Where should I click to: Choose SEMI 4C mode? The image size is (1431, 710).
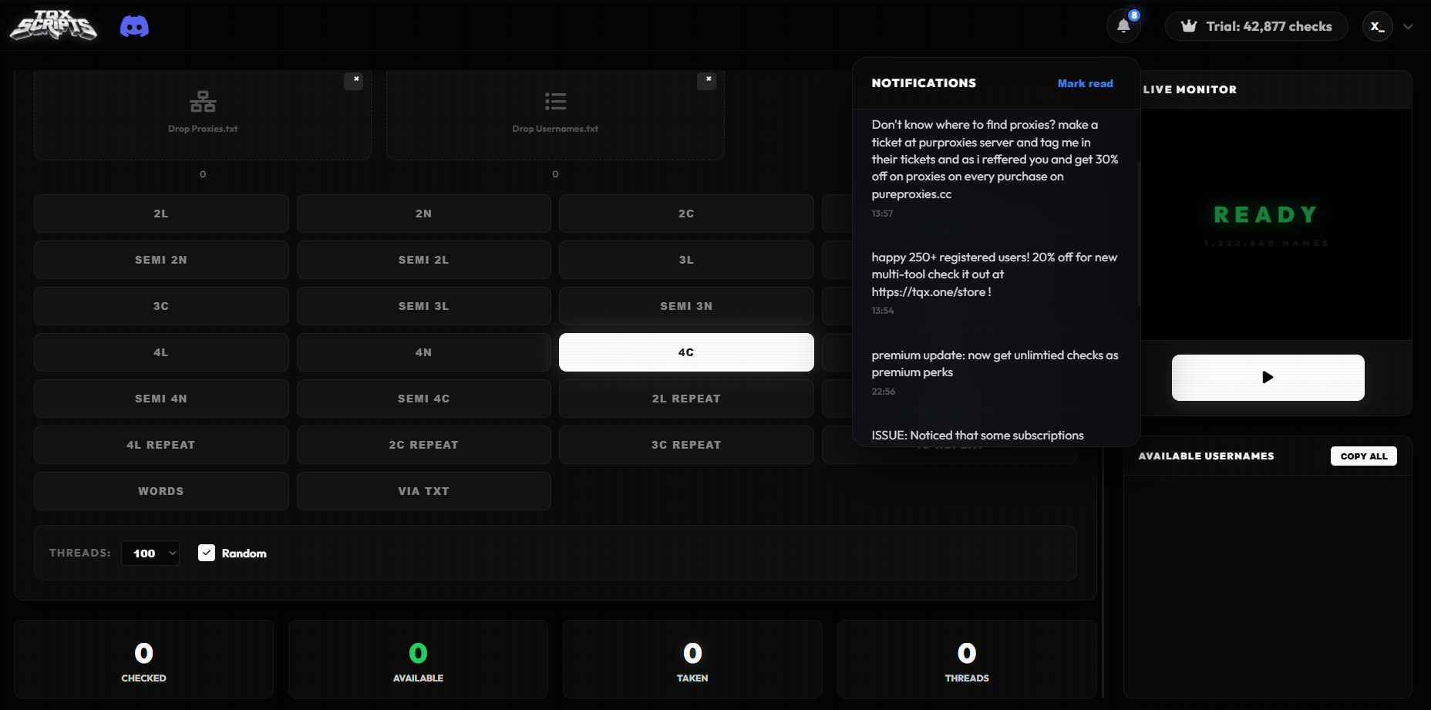423,399
